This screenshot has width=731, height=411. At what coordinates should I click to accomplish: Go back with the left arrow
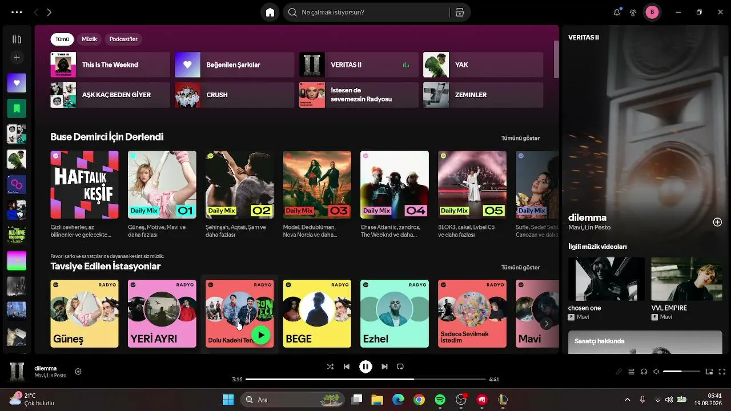[x=36, y=12]
